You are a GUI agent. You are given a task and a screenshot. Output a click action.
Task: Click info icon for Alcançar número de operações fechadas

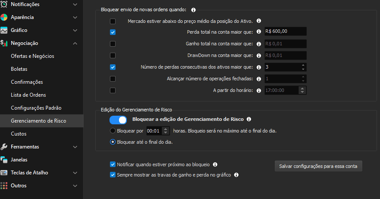coord(259,79)
